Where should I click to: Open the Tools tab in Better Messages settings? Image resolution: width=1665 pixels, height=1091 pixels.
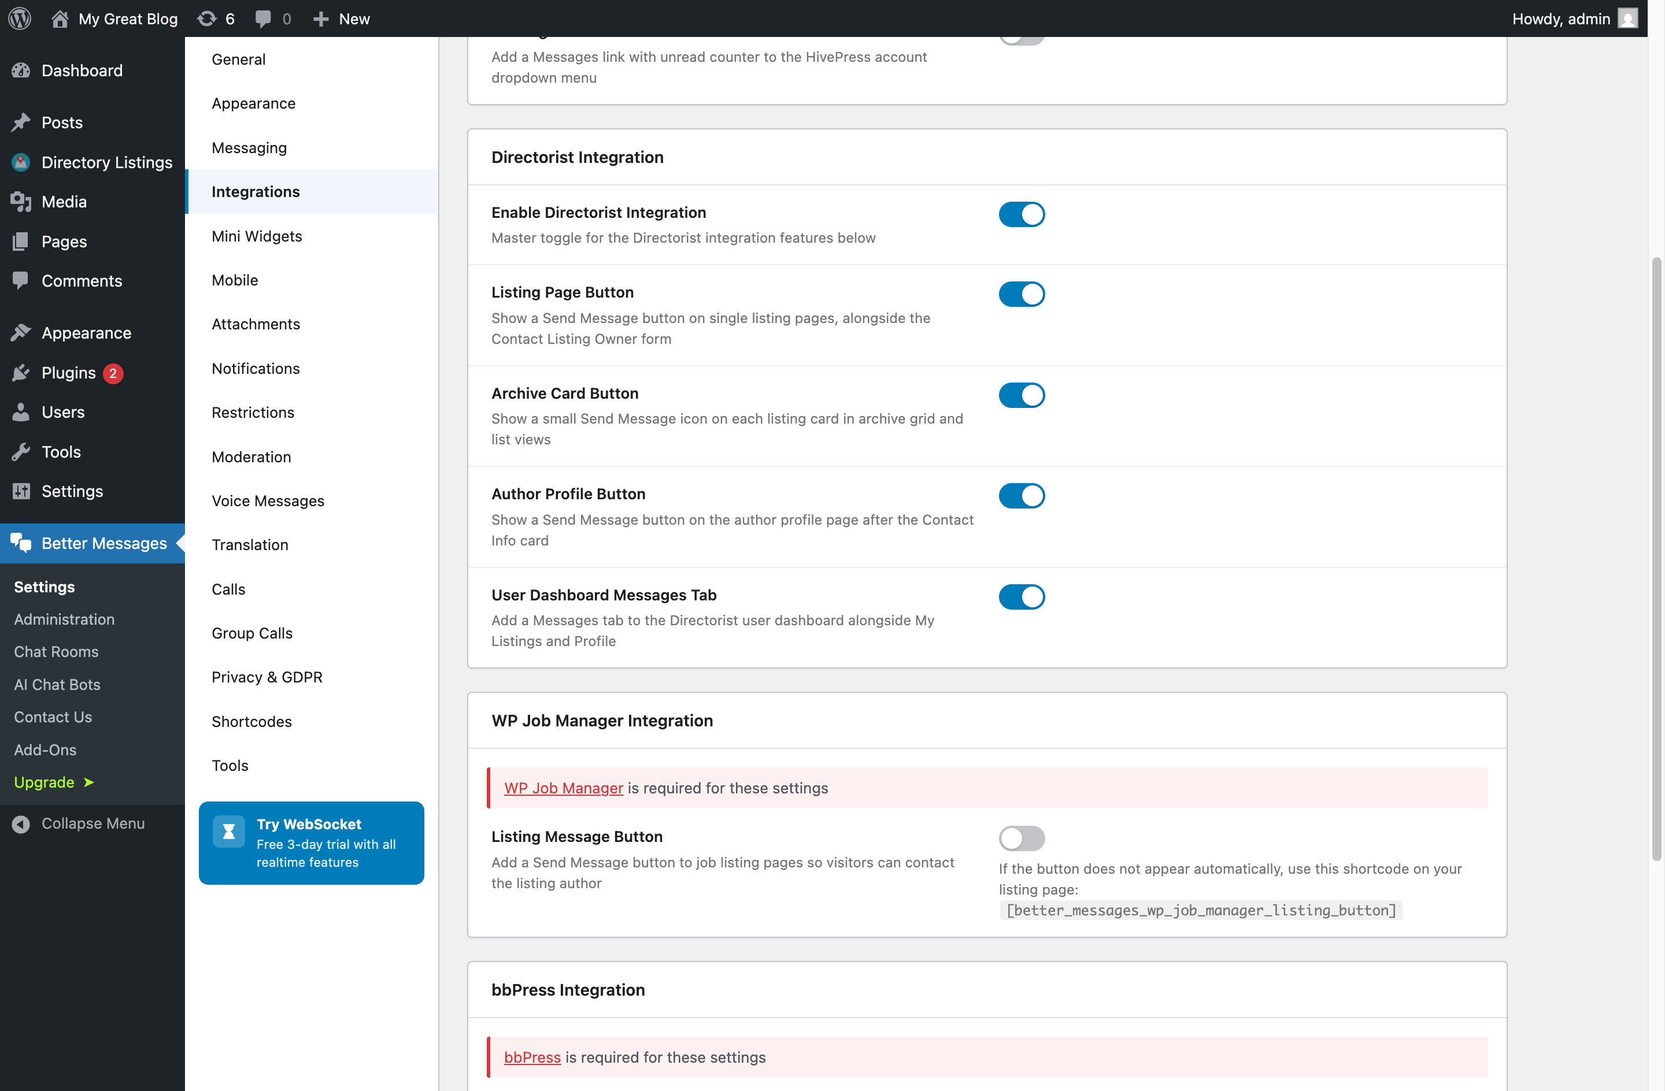click(312, 765)
